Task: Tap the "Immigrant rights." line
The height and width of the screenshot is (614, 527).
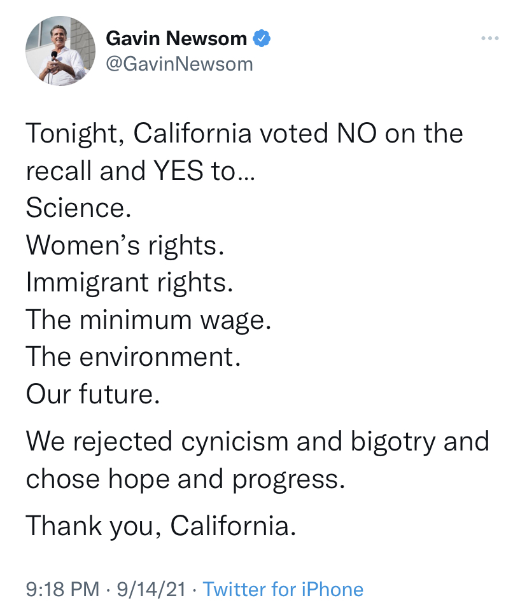Action: (x=129, y=282)
